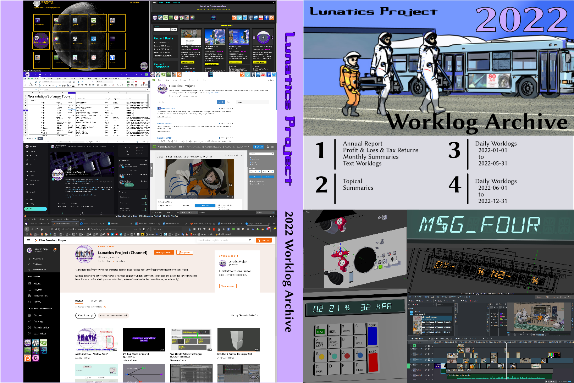
Task: Switch to the PLAYLISTS tab
Action: point(97,301)
